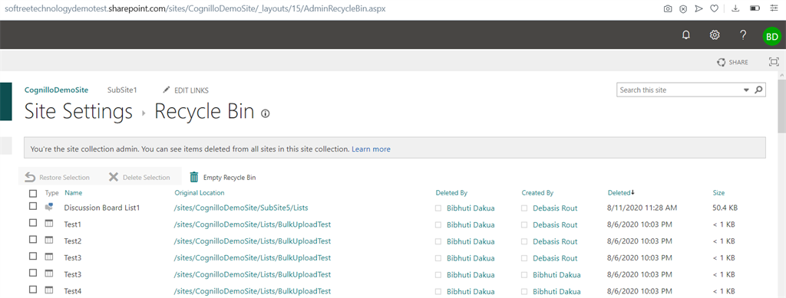This screenshot has height=298, width=786.
Task: Open browser easy setup sliders icon
Action: (774, 9)
